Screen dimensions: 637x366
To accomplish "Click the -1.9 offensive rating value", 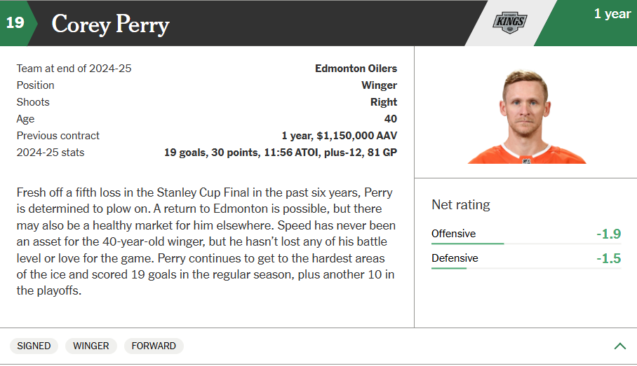I will tap(608, 234).
